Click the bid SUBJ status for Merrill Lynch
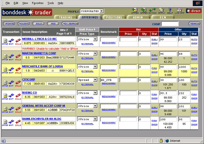Image resolution: width=204 pixels, height=144 pixels. pos(154,39)
